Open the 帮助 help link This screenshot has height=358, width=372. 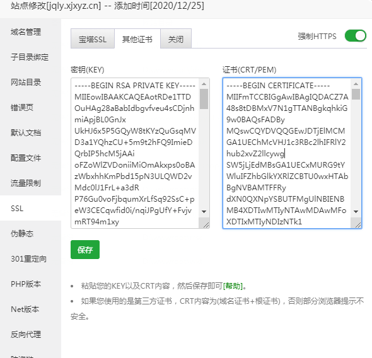pyautogui.click(x=233, y=286)
